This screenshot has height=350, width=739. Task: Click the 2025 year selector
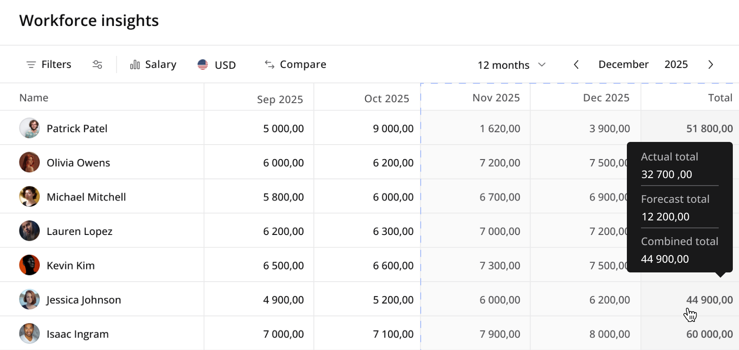[x=675, y=64]
